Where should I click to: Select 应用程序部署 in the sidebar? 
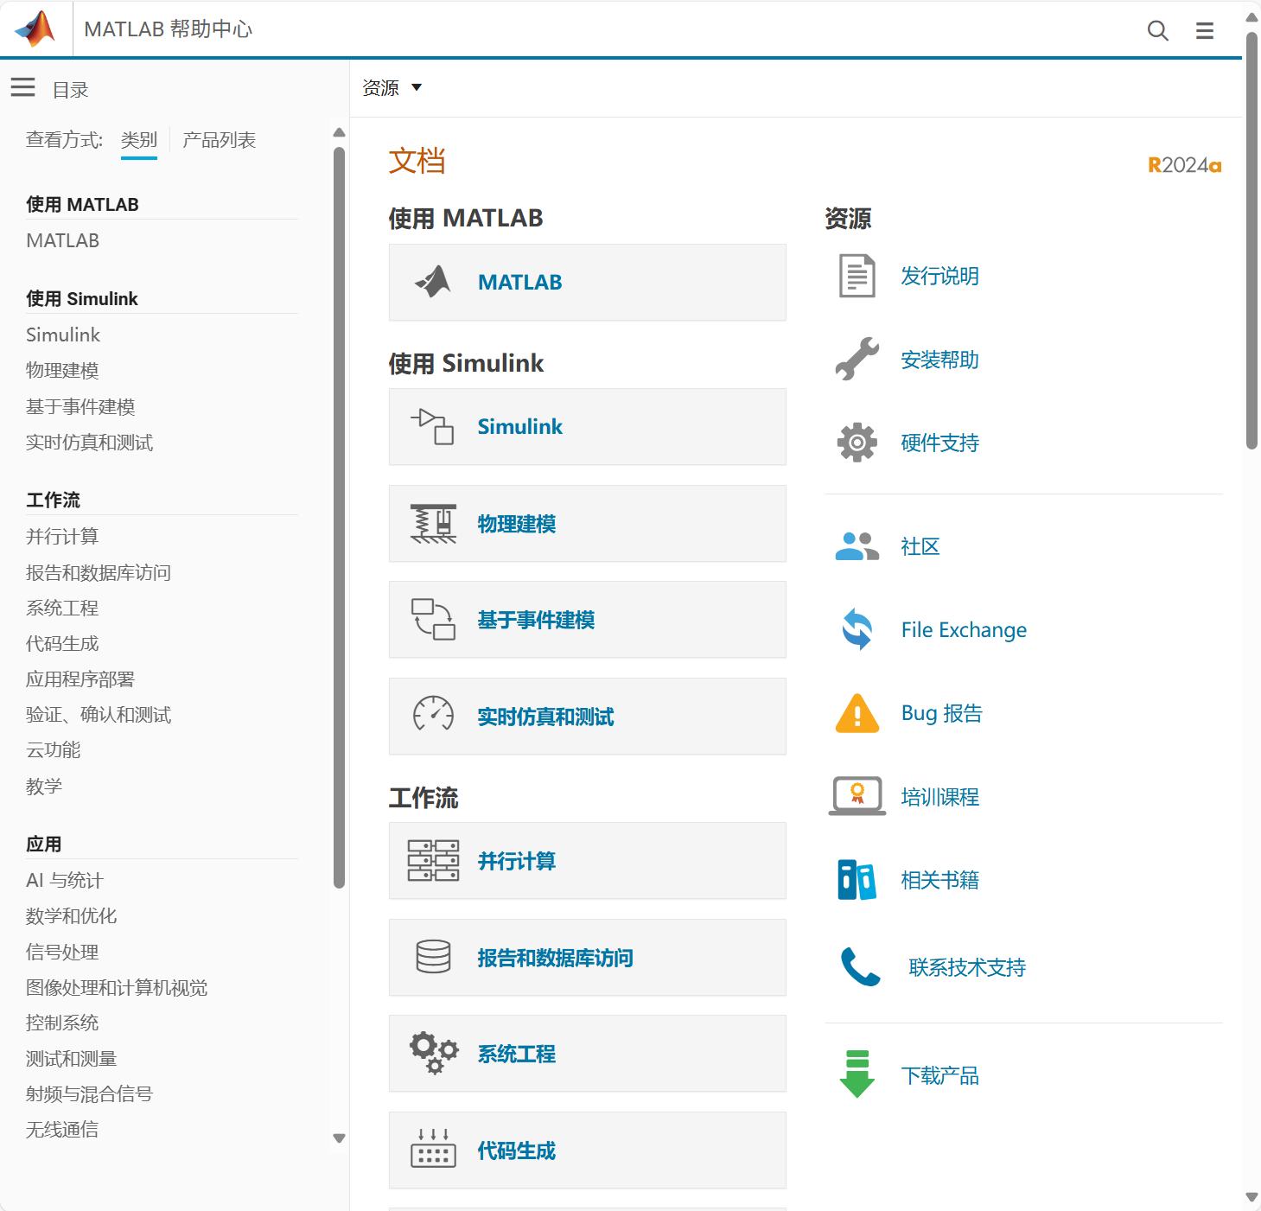pyautogui.click(x=80, y=679)
